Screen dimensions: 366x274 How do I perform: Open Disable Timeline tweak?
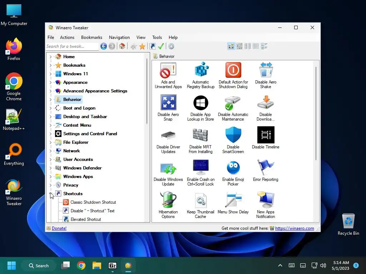266,138
